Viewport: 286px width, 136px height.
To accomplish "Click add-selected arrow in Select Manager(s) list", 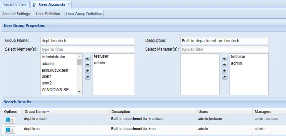I will 225,65.
